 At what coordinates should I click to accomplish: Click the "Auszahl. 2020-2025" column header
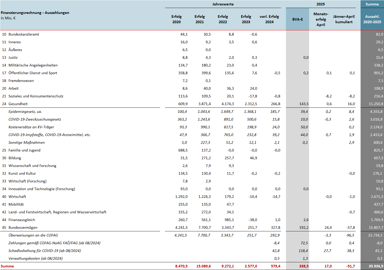[372, 19]
